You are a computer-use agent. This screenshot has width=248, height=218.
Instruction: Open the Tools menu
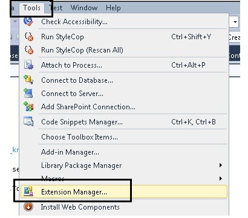pos(31,8)
